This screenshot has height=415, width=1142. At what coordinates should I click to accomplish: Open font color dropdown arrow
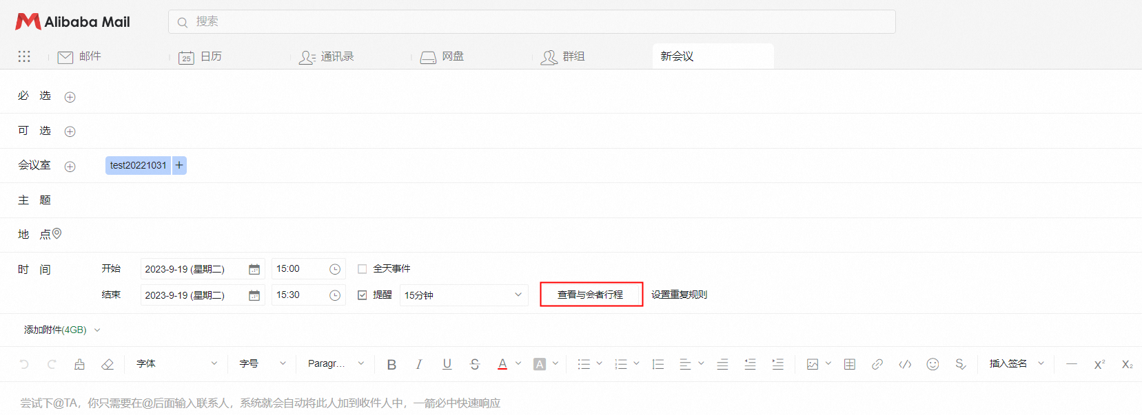point(518,363)
